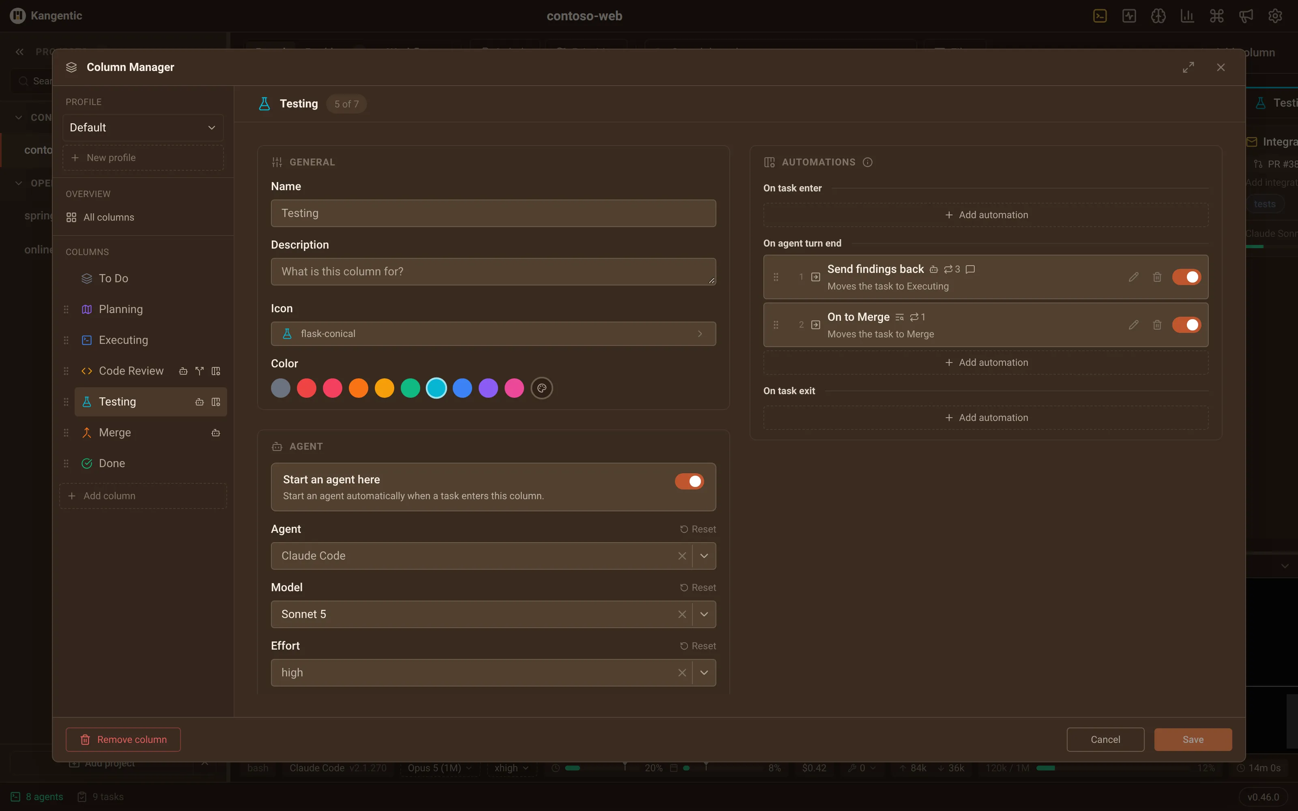Click the command shortcuts icon in top toolbar
This screenshot has width=1298, height=811.
pyautogui.click(x=1216, y=16)
